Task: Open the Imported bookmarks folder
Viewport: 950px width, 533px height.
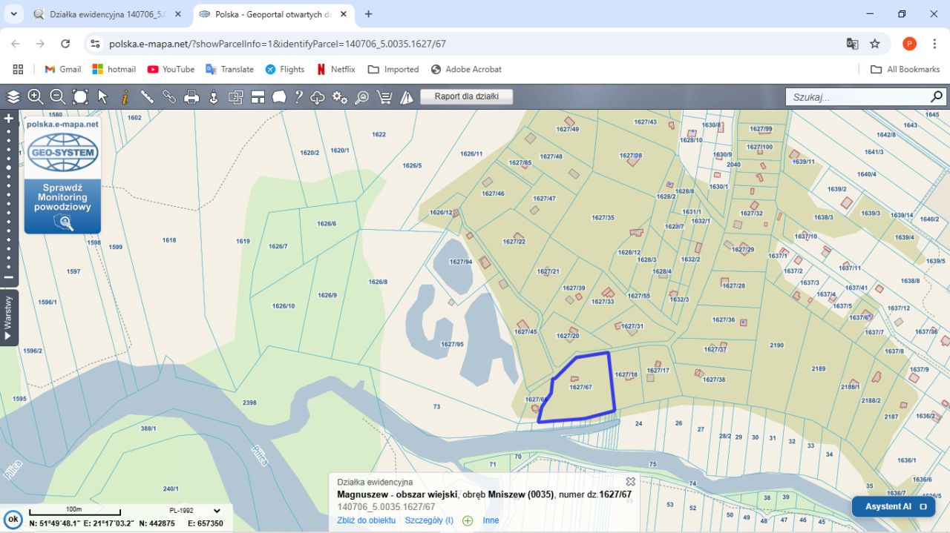Action: (x=393, y=69)
